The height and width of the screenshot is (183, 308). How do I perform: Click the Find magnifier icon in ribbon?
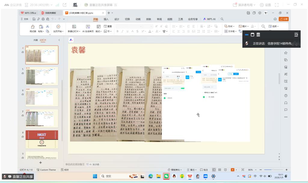tap(263, 27)
